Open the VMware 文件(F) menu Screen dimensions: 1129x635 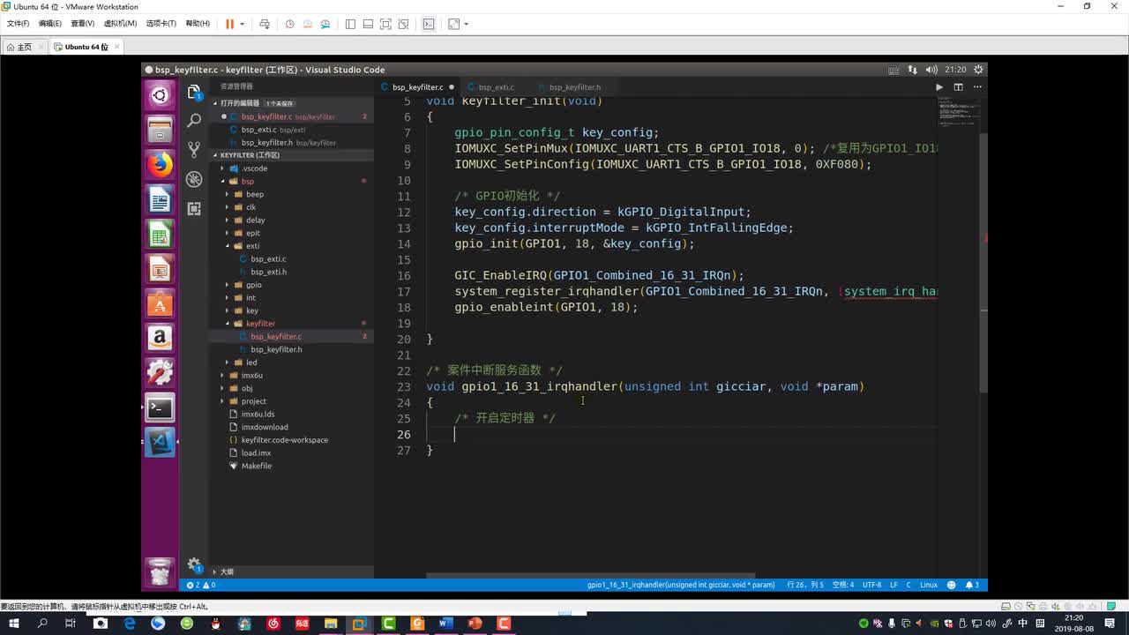pos(18,24)
